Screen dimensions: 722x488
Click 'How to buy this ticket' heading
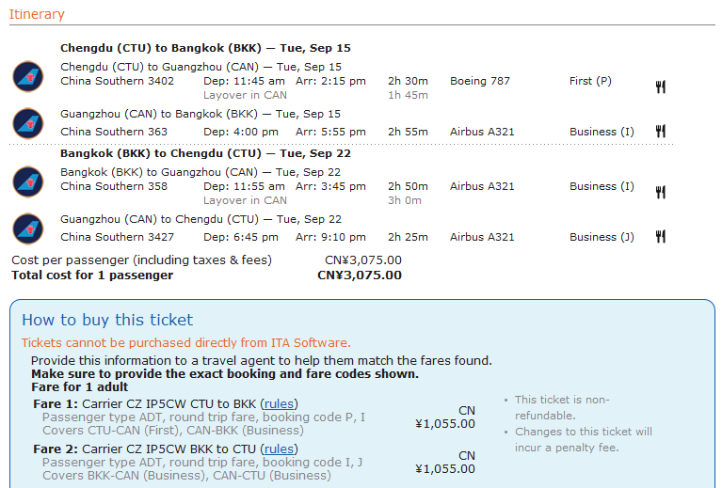coord(107,320)
